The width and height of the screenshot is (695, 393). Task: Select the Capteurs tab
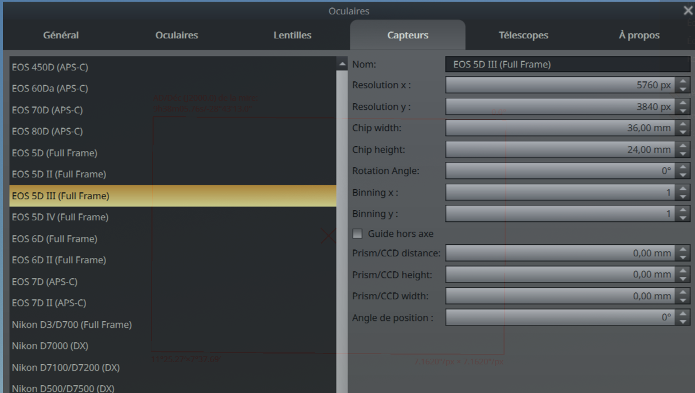pyautogui.click(x=408, y=35)
